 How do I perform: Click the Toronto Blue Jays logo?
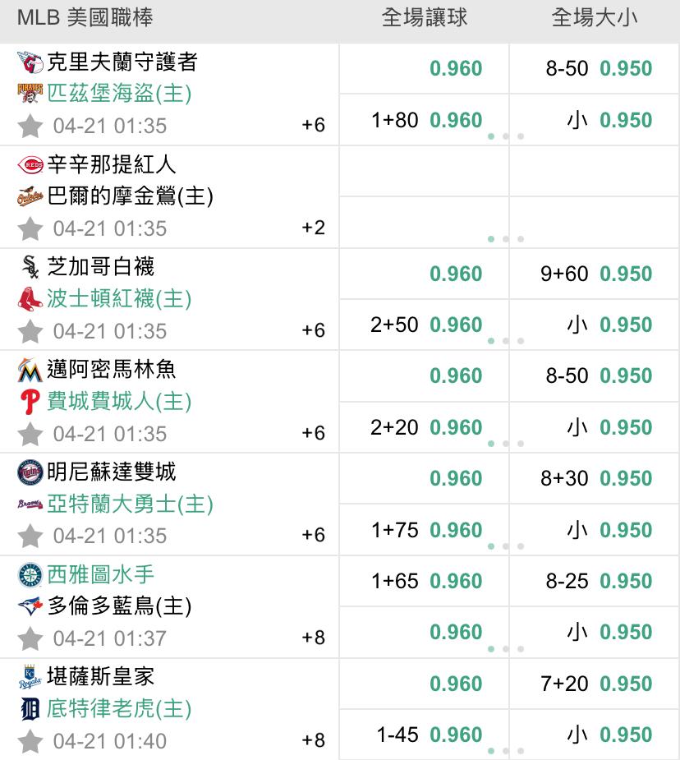click(x=30, y=606)
